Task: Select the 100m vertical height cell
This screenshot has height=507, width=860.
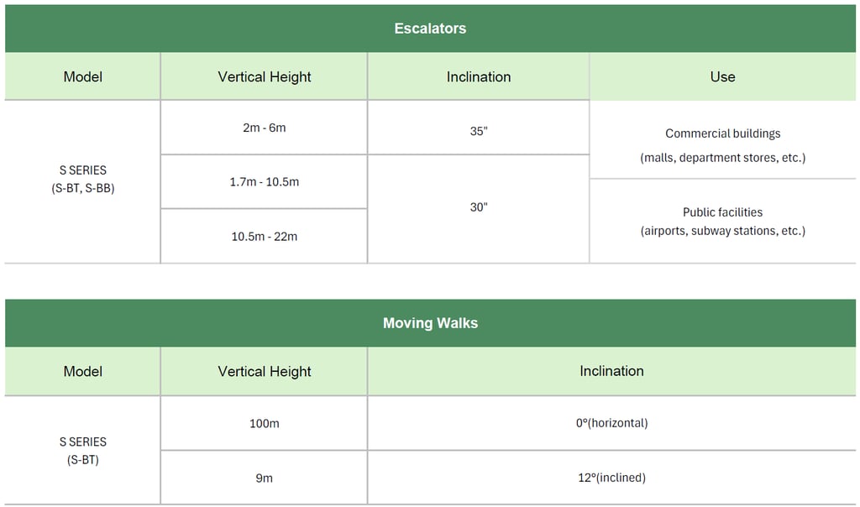Action: (x=264, y=423)
